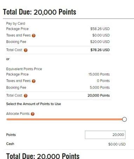Click the bold 20,000 Points total cost value
This screenshot has height=159, width=134.
point(99,95)
